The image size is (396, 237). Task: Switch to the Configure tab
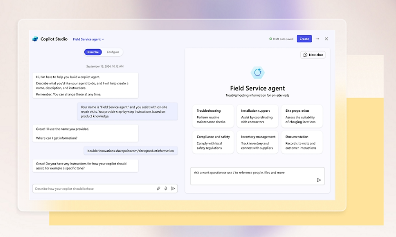coord(112,52)
